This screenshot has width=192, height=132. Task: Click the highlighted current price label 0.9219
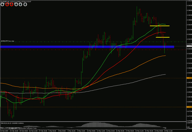pos(189,46)
